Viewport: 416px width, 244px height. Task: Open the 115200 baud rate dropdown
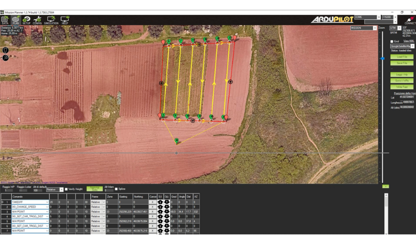395,17
